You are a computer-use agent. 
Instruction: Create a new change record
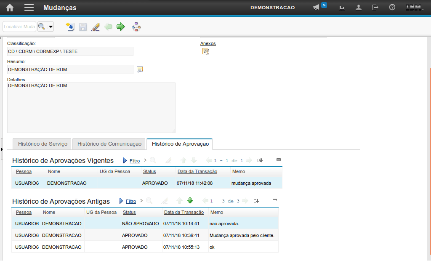coord(70,27)
